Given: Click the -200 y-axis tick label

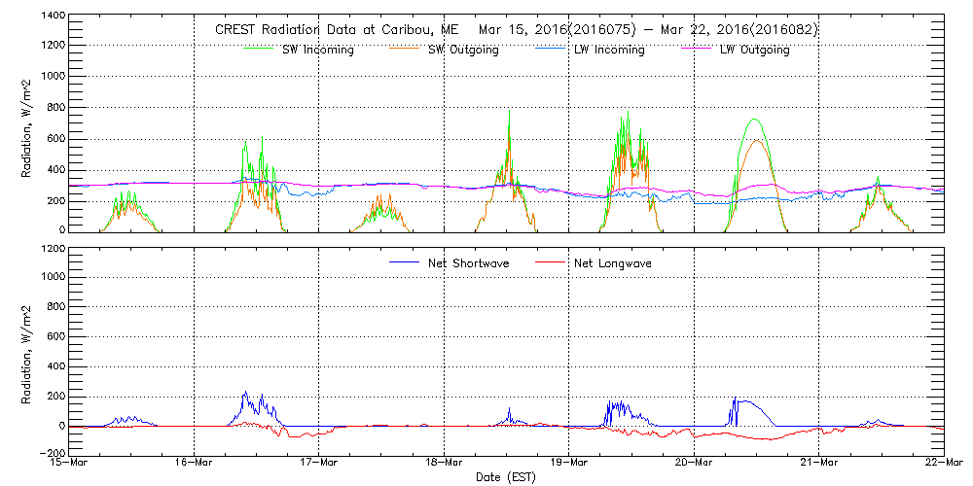Looking at the screenshot, I should (x=50, y=454).
